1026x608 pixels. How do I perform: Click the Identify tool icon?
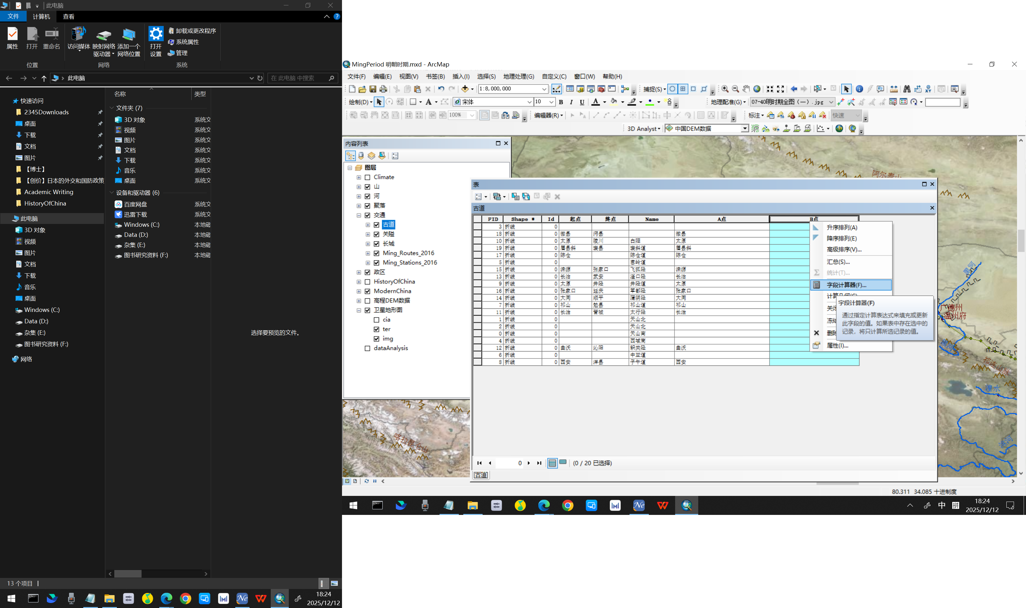pos(859,89)
